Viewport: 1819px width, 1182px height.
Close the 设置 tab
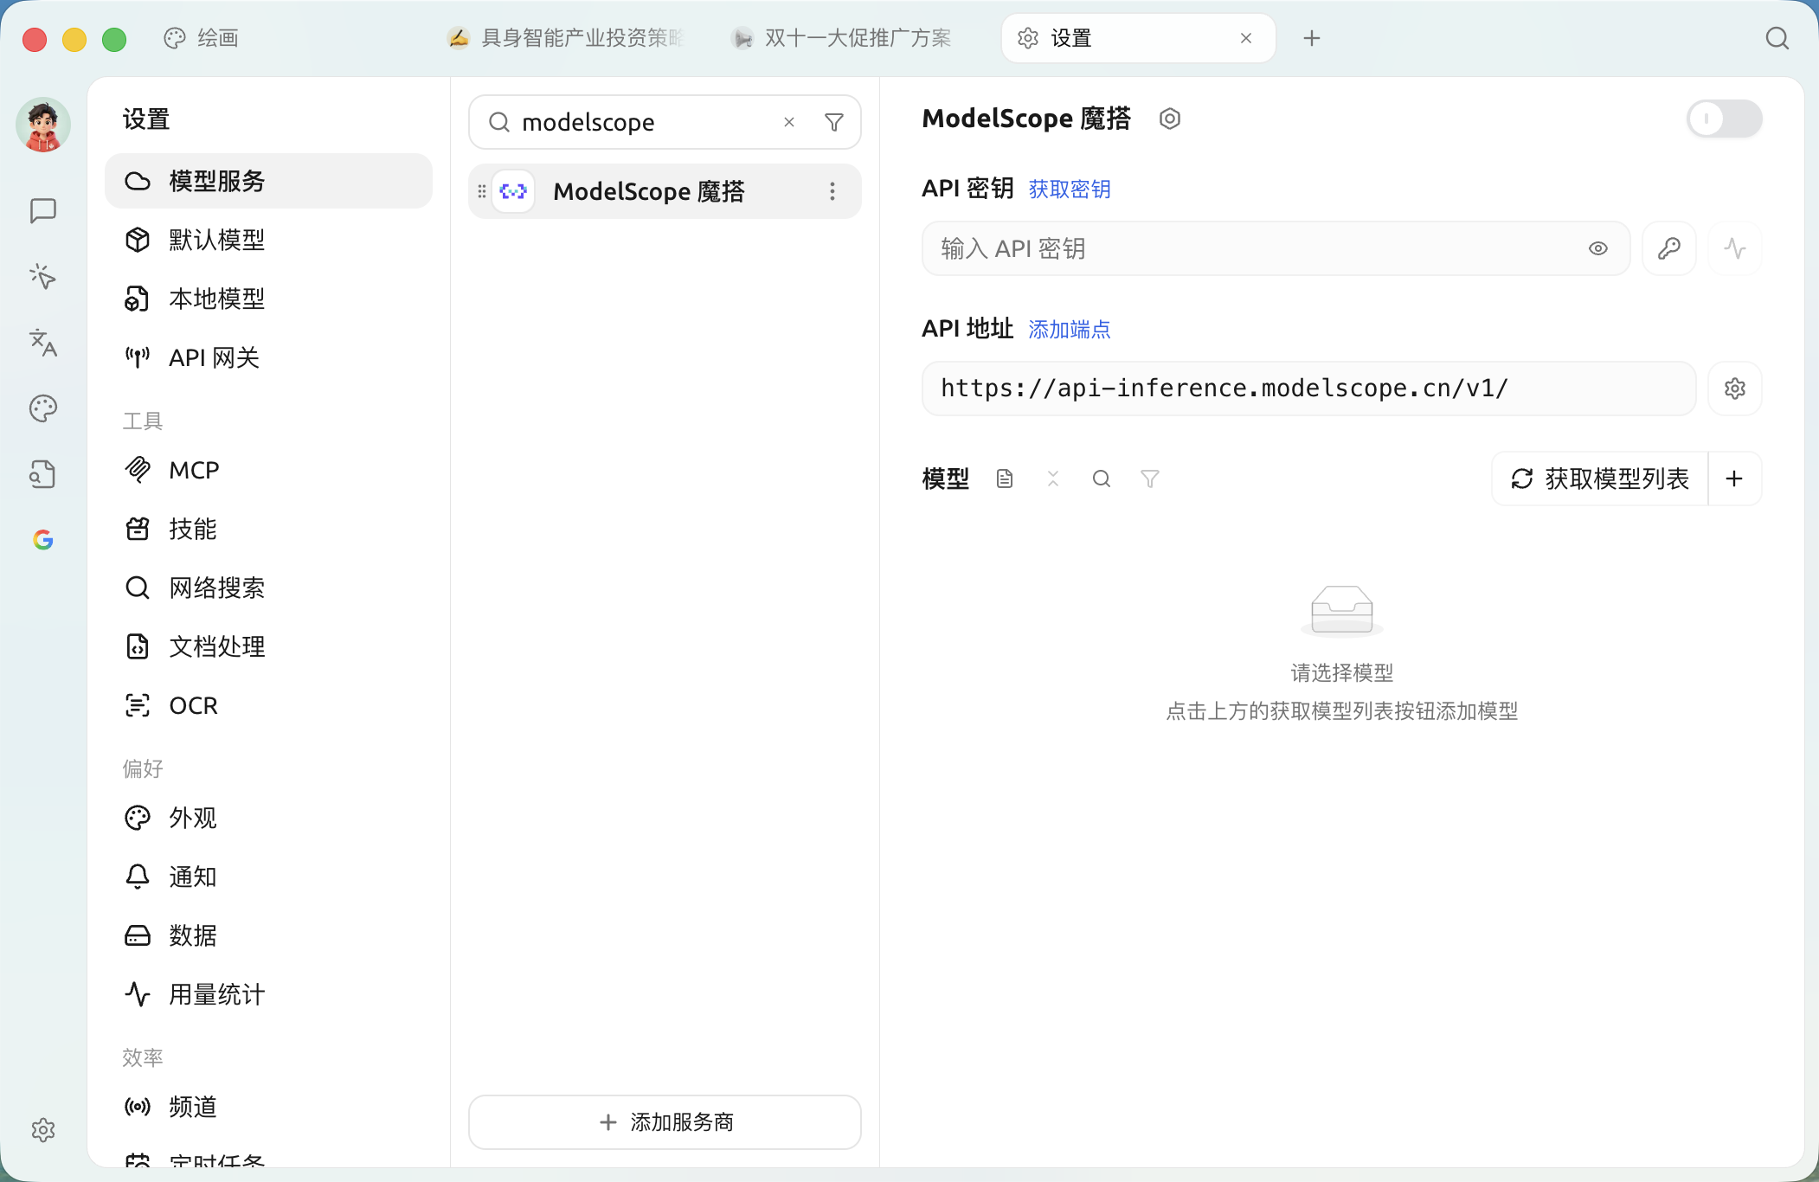coord(1246,38)
